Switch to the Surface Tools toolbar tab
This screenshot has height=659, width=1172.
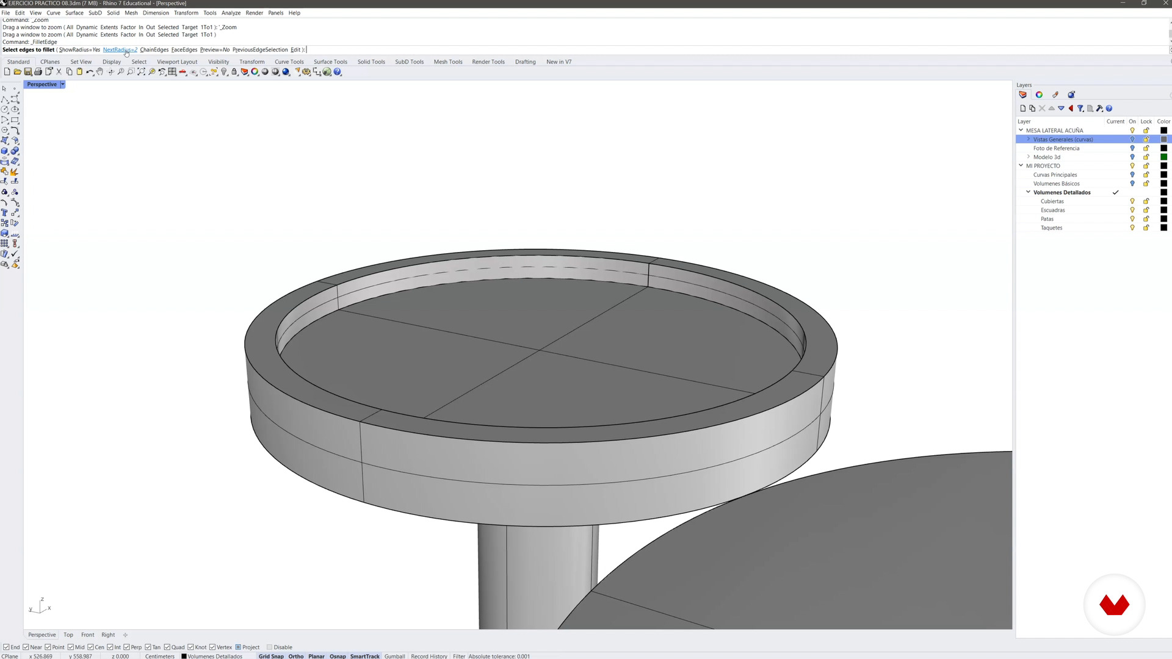(x=330, y=62)
